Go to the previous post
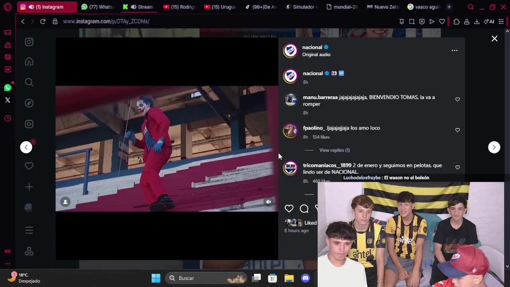Viewport: 510px width, 287px height. click(26, 147)
